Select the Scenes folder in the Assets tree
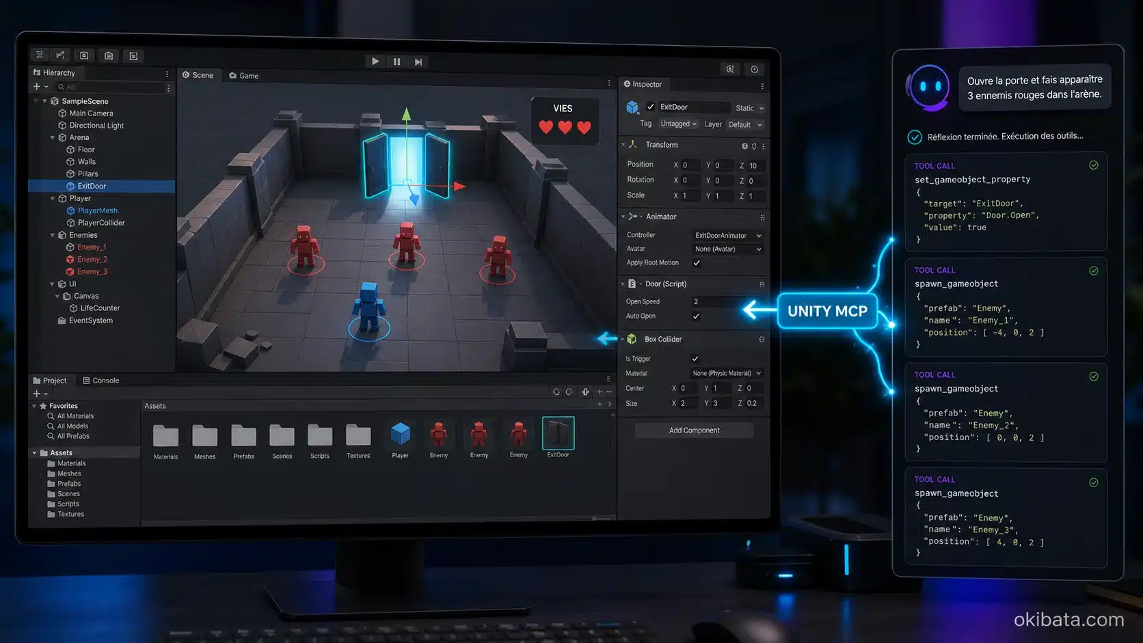This screenshot has height=643, width=1143. [68, 494]
